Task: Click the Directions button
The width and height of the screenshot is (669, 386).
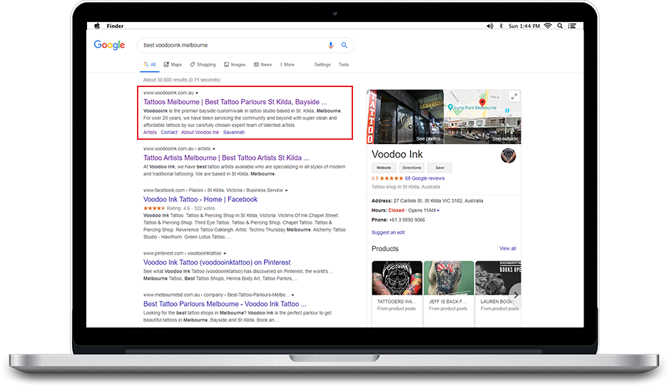Action: pos(412,168)
